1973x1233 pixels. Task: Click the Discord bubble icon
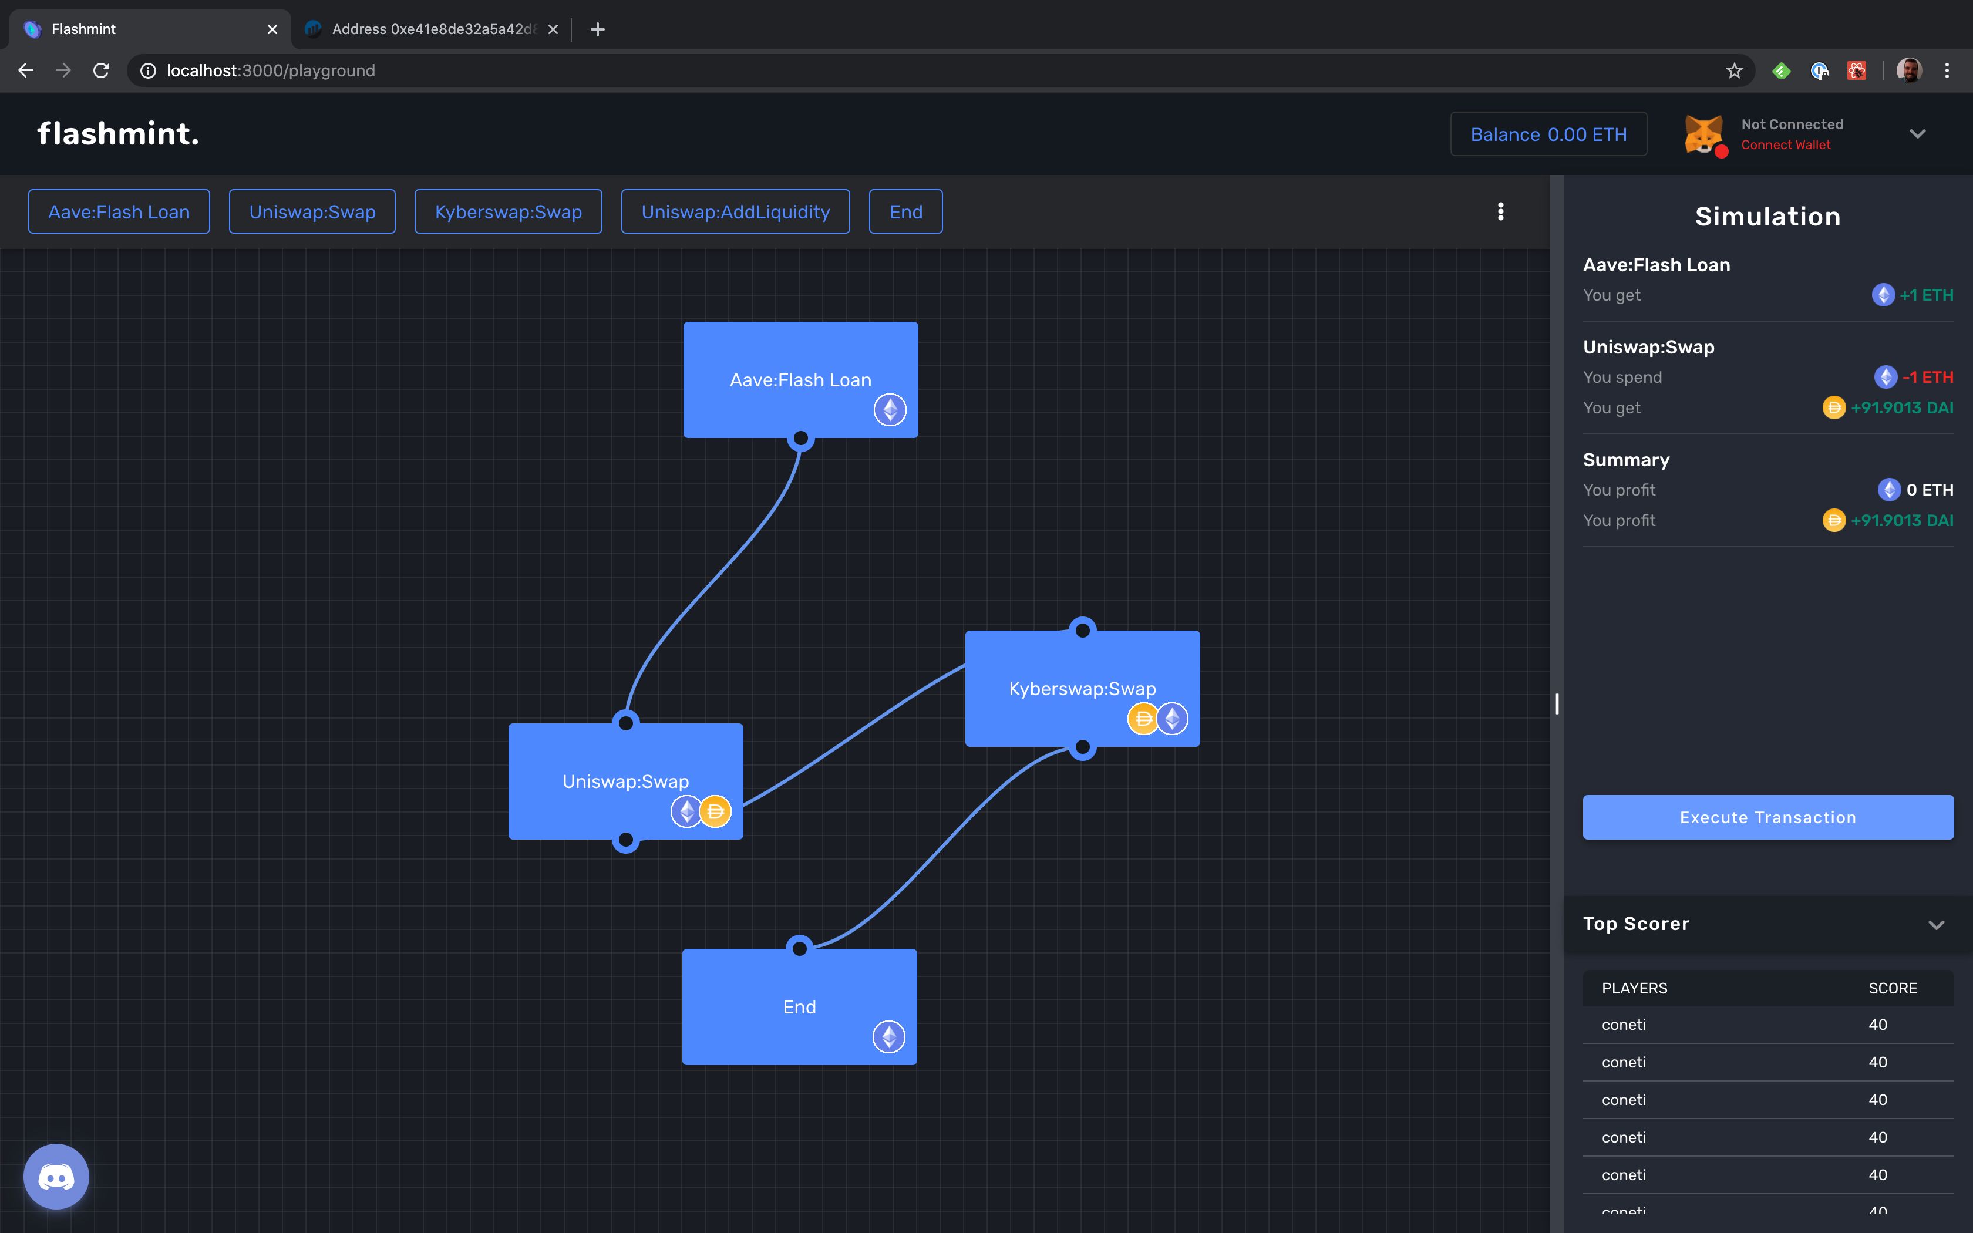point(57,1176)
